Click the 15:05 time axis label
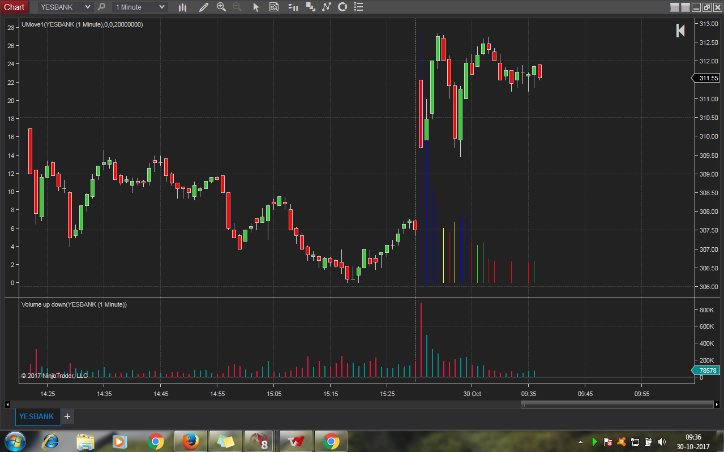This screenshot has width=724, height=452. tap(274, 393)
